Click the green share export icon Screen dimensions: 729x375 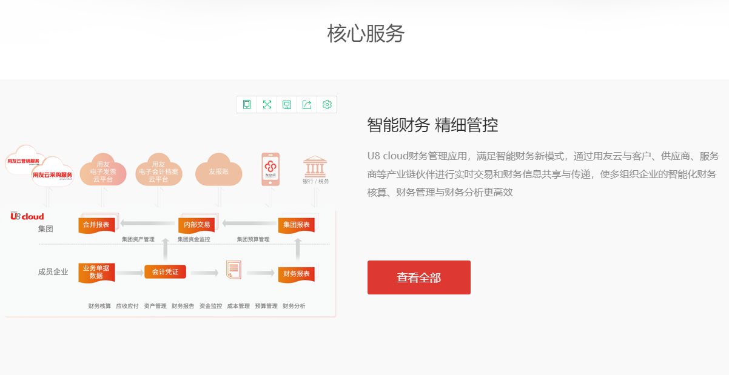[x=307, y=105]
